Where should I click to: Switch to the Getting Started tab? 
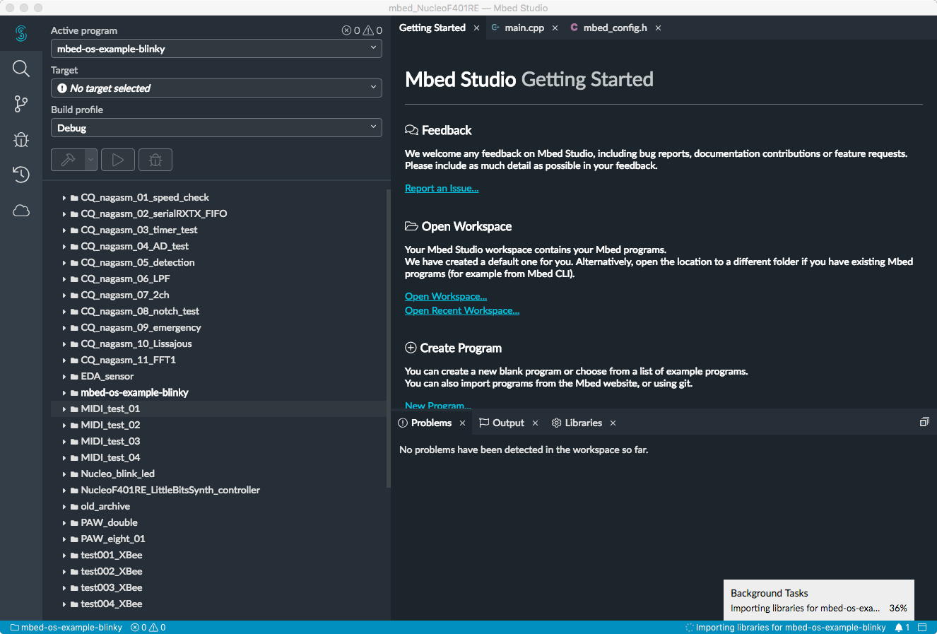coord(432,28)
